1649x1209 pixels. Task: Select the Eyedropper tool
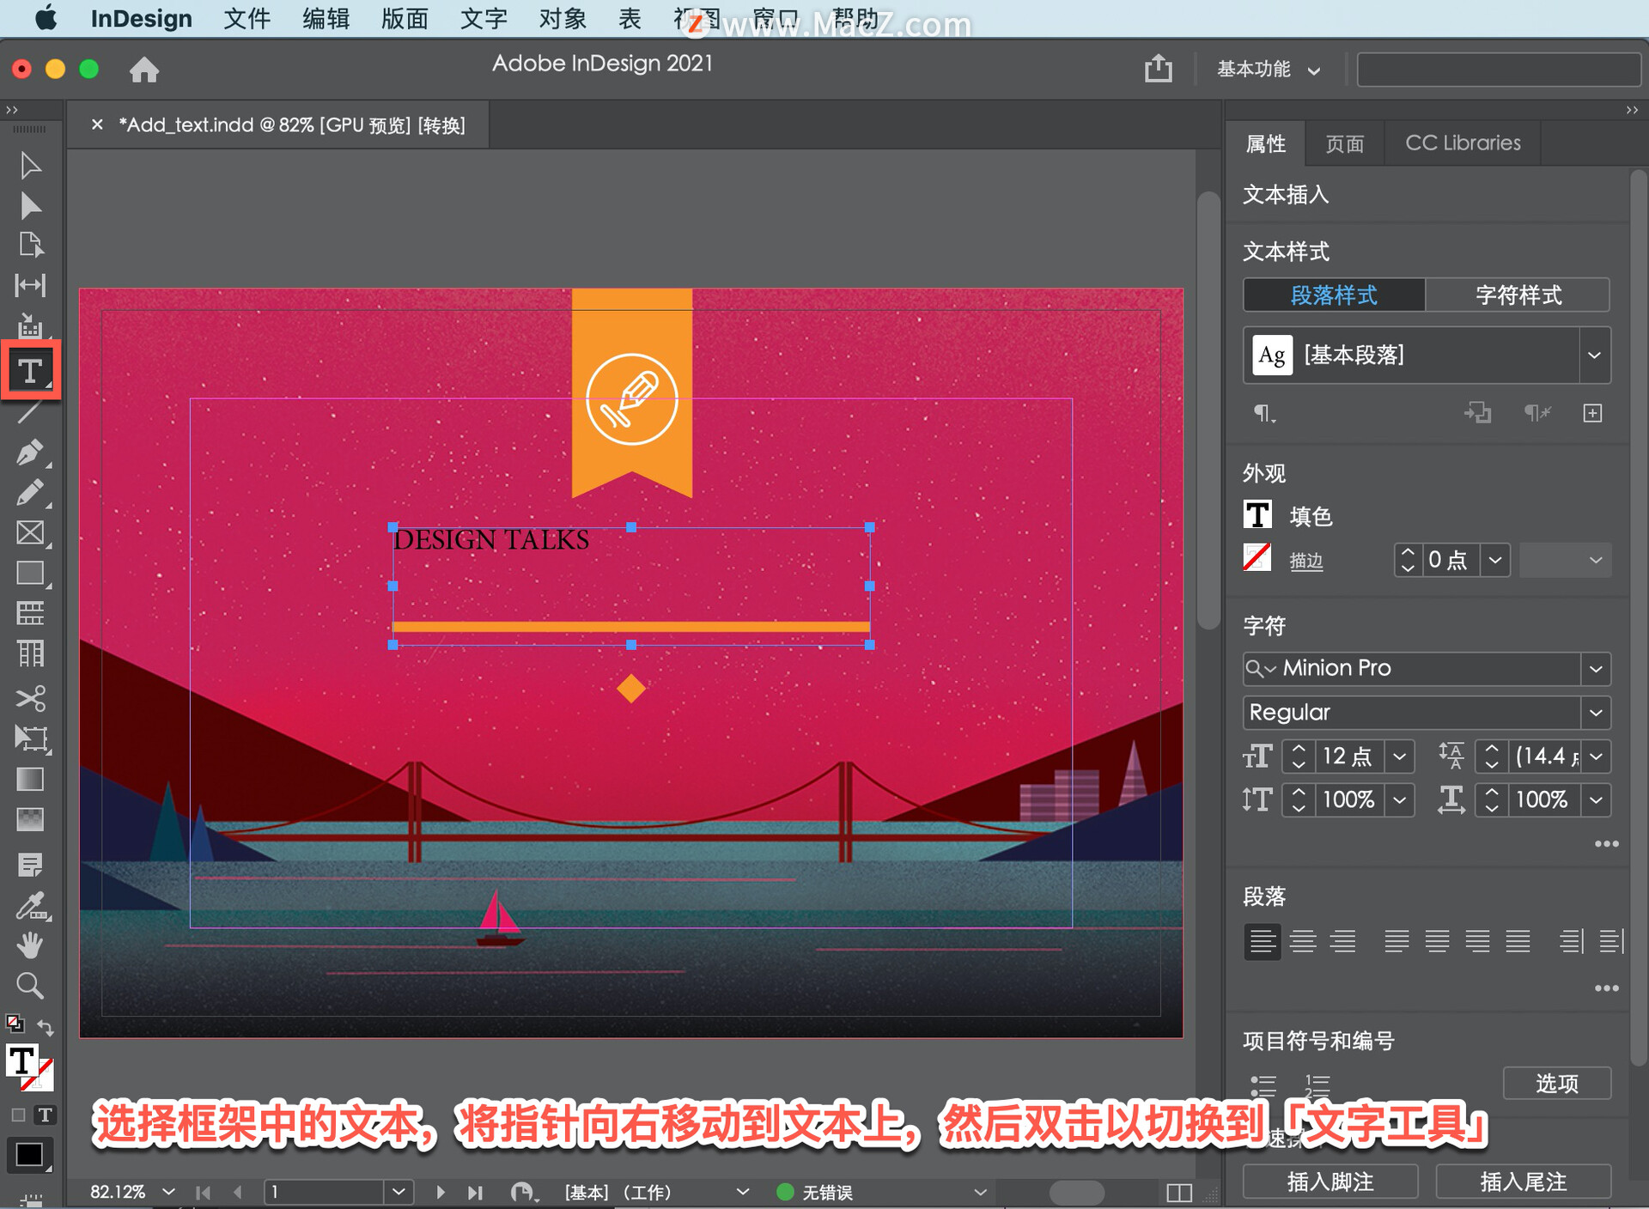pos(32,905)
